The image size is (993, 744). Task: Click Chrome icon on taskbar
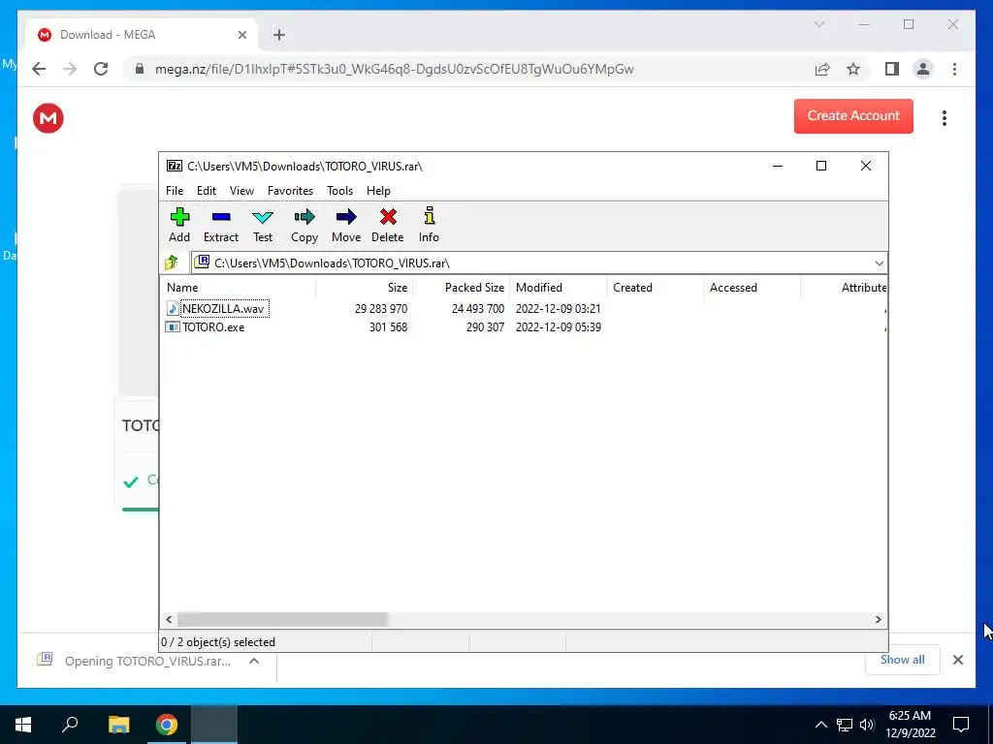tap(167, 725)
